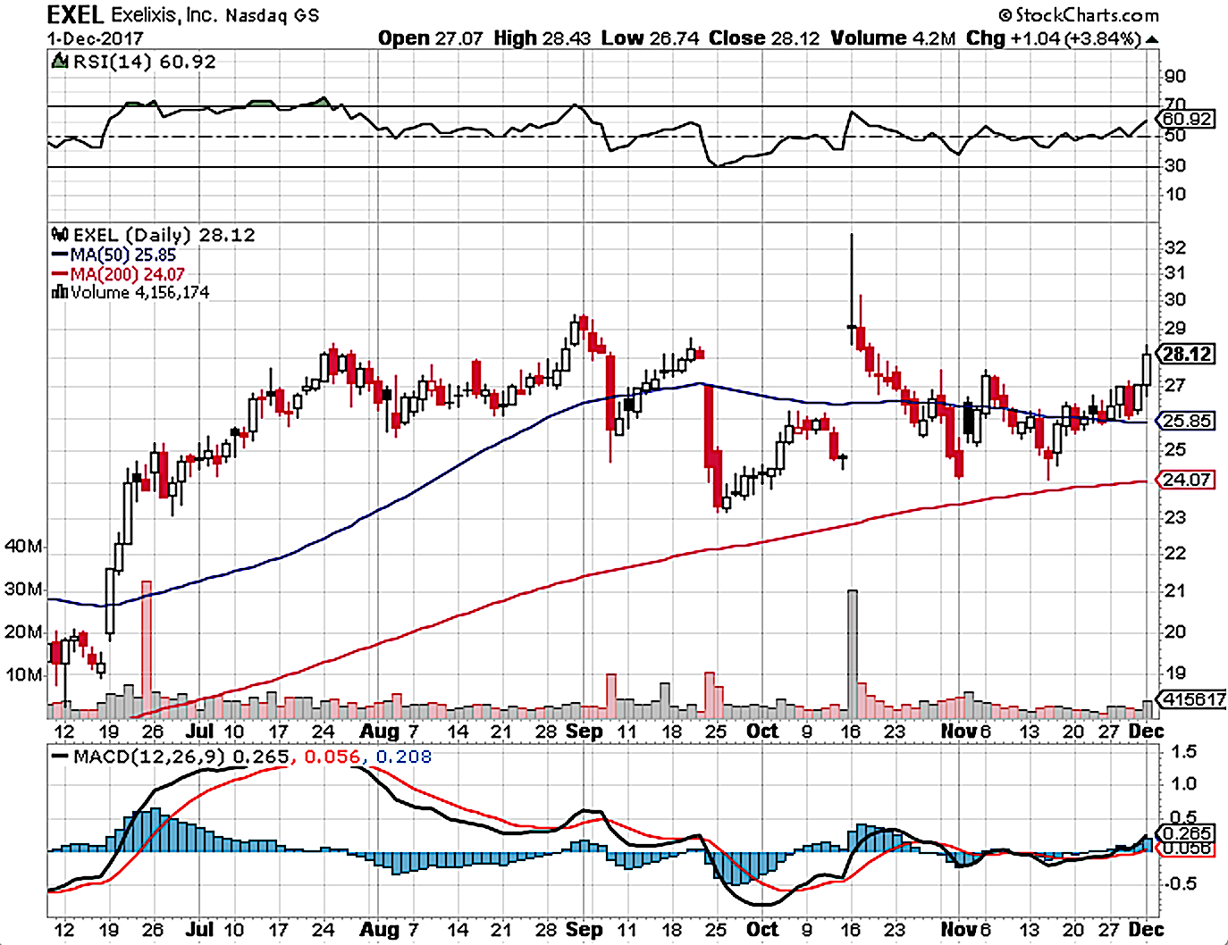This screenshot has width=1228, height=945.
Task: Click the 90 RSI scale label
Action: click(x=1174, y=77)
